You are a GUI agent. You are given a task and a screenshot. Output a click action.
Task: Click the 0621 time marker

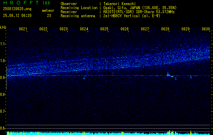23,29
